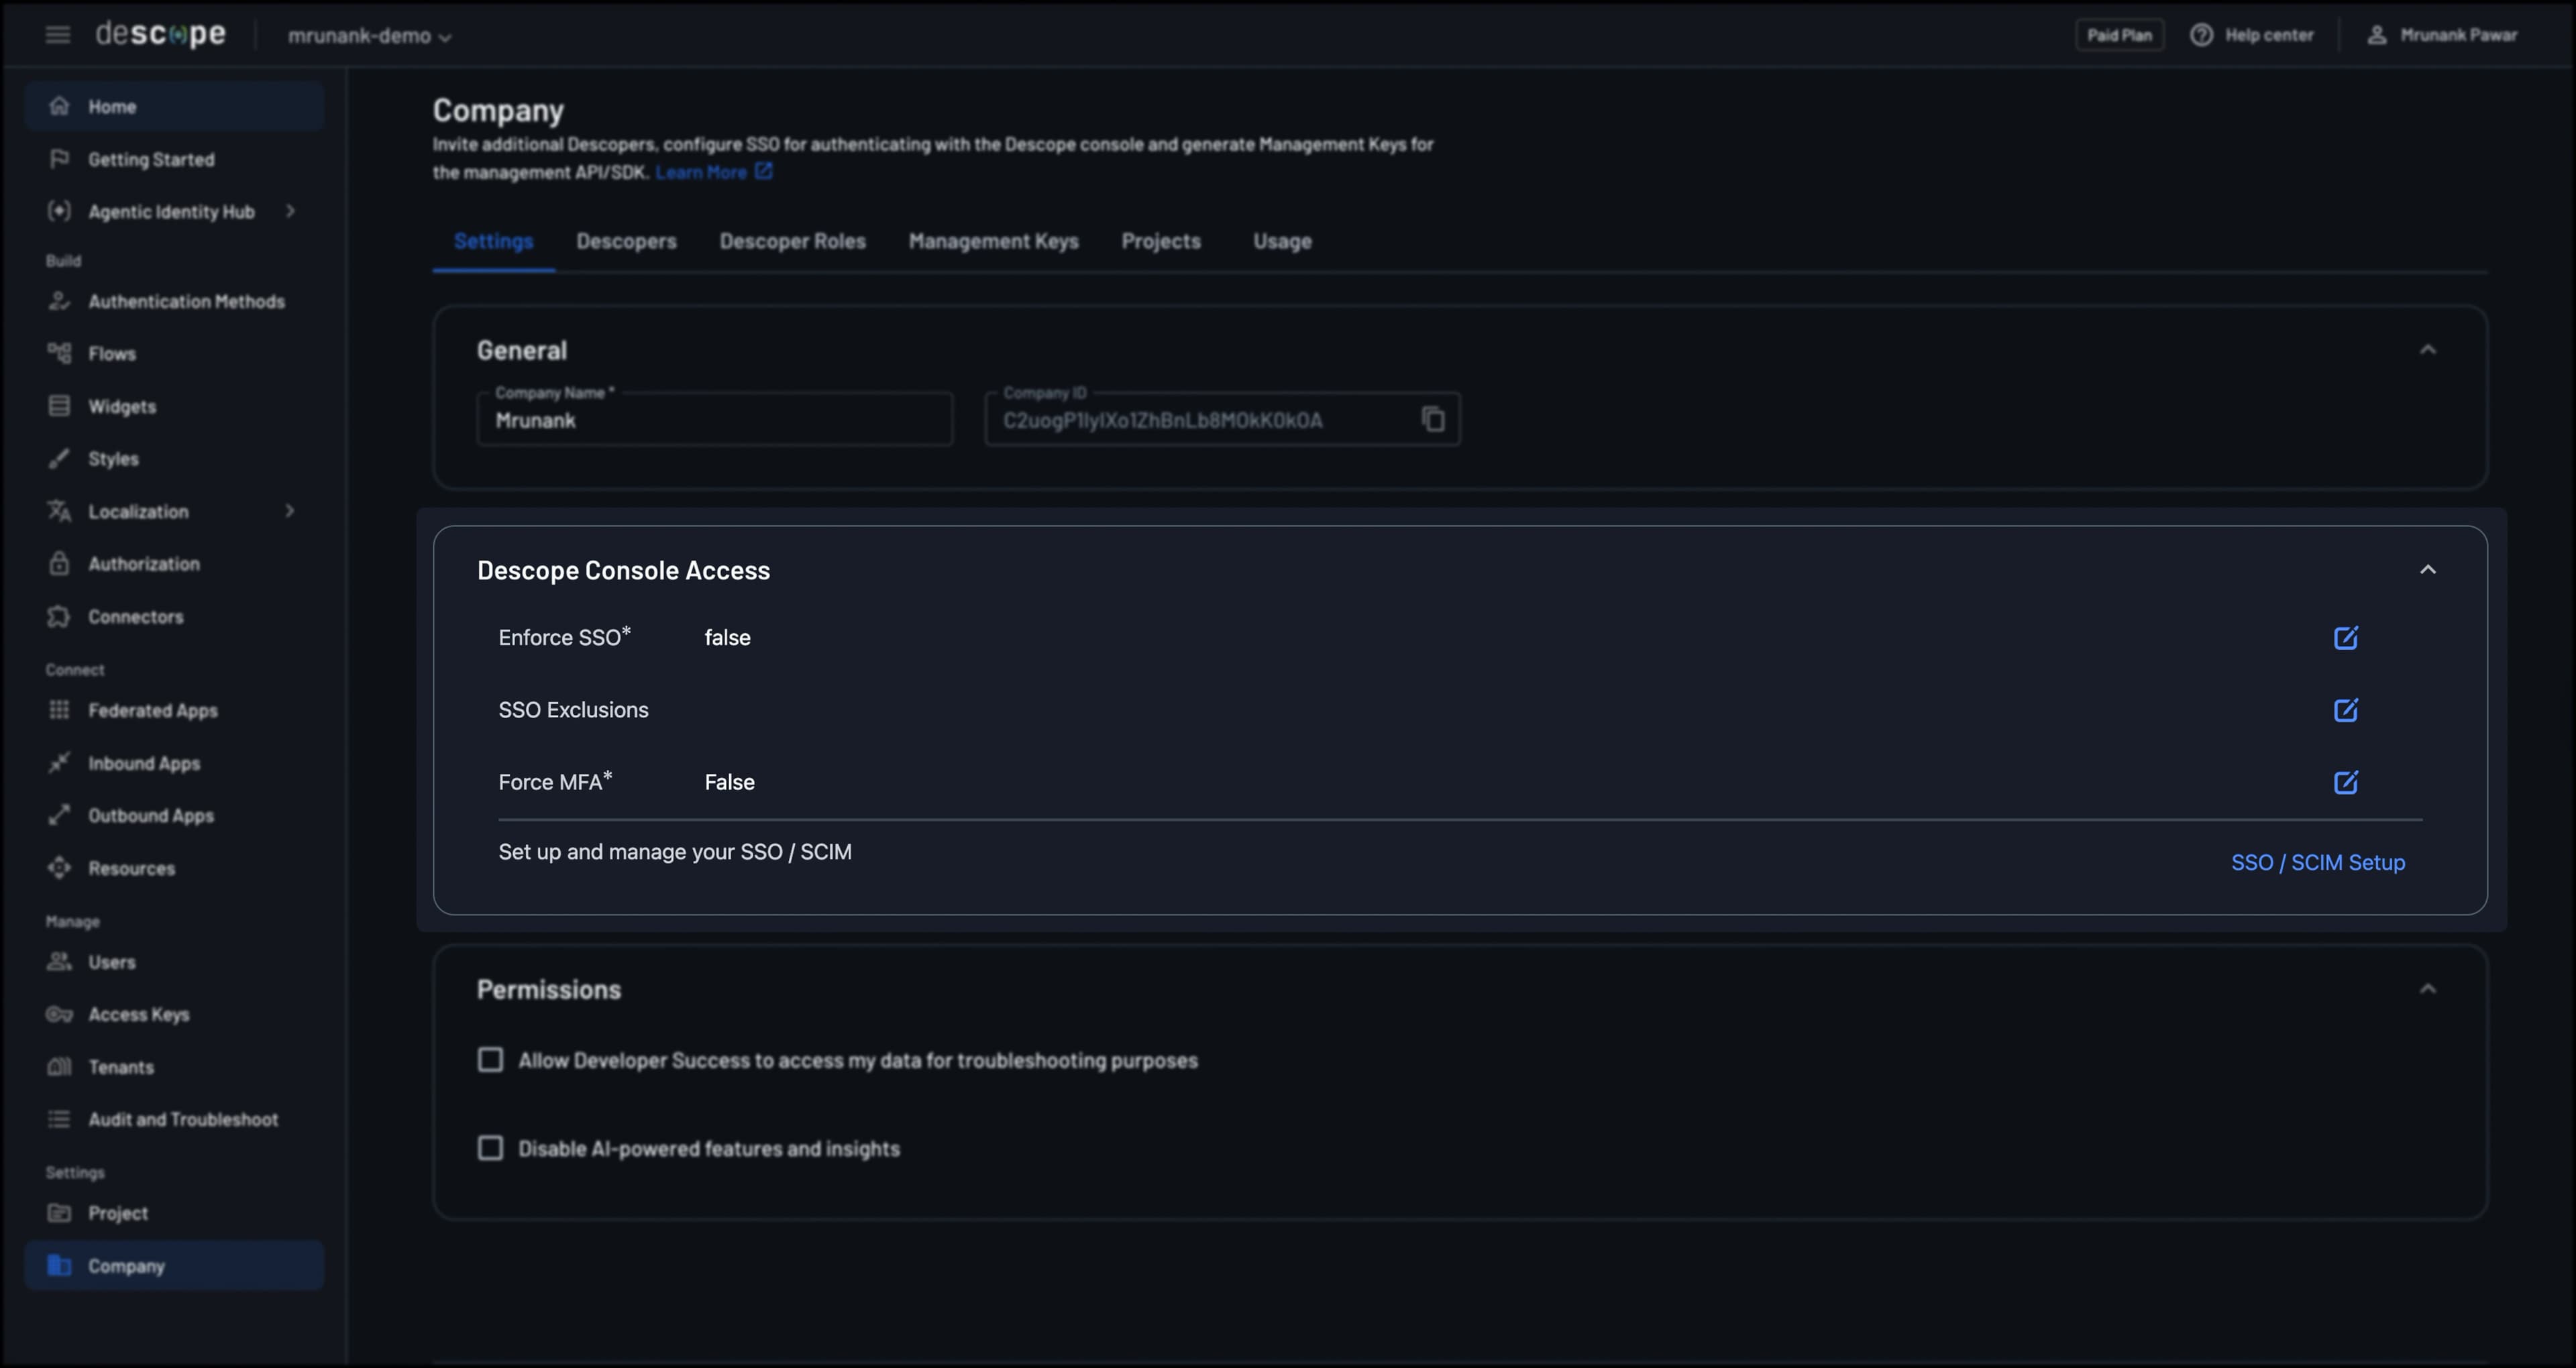Go to Home in sidebar
This screenshot has height=1368, width=2576.
[174, 106]
